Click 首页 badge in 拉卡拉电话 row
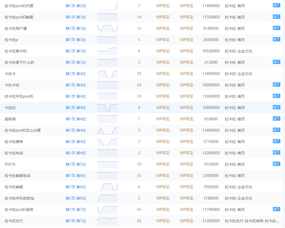285x228 pixels. coord(277,152)
